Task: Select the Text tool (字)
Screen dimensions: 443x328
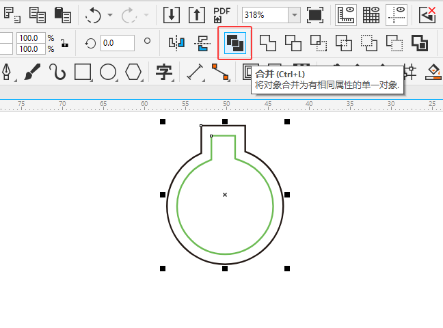Action: [x=164, y=72]
